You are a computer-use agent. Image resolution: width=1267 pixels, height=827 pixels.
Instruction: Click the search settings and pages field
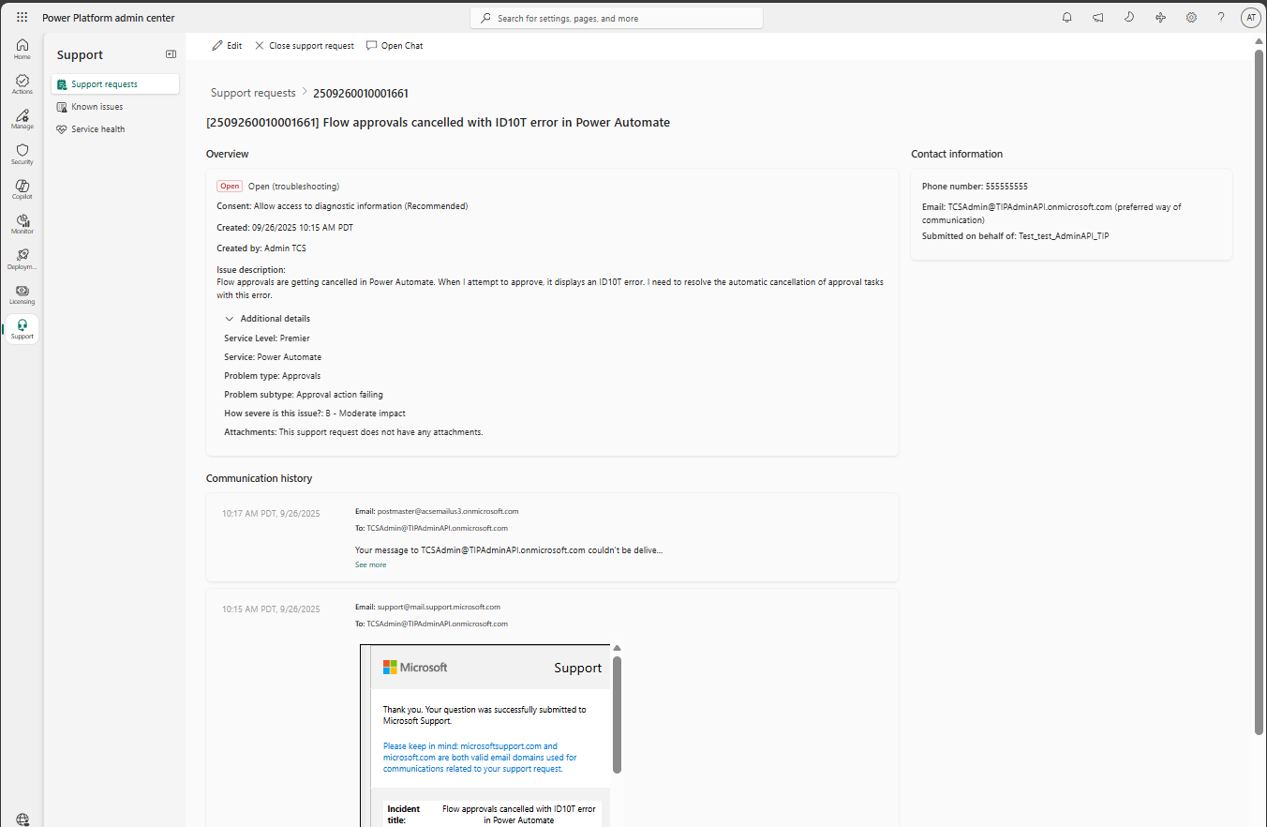(616, 17)
